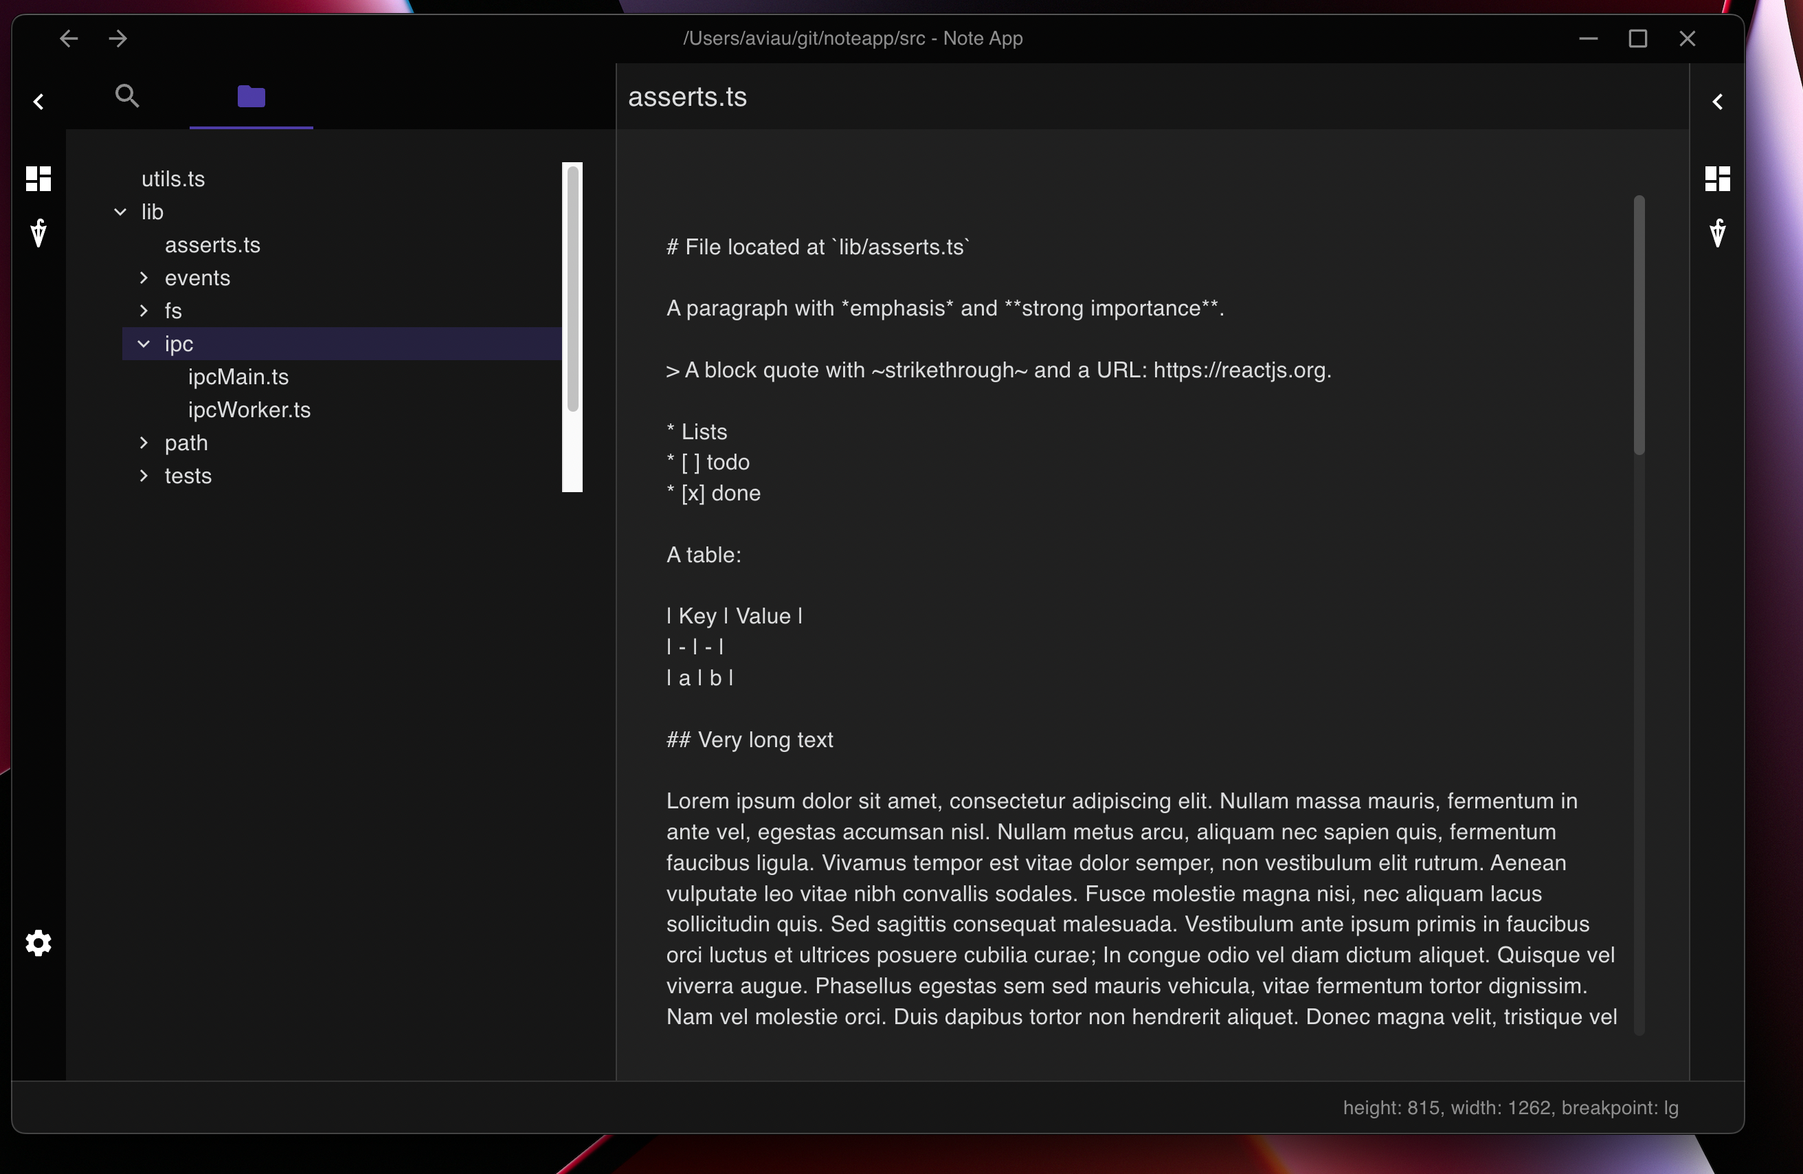Collapse the lib folder

(120, 212)
